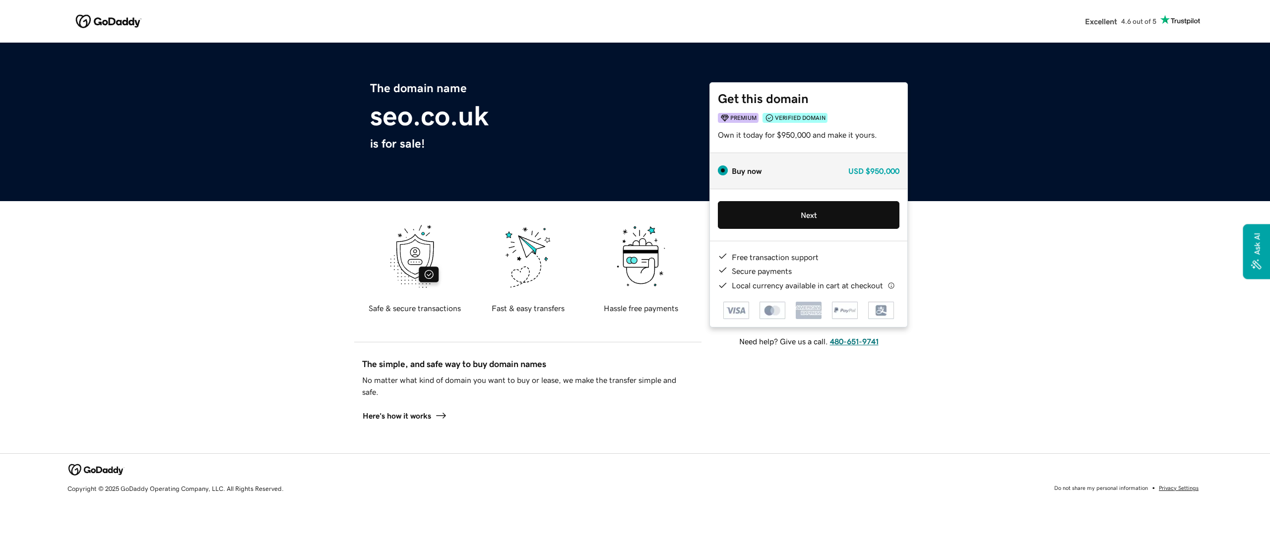Select the Alipay payment icon
This screenshot has width=1270, height=535.
(881, 310)
